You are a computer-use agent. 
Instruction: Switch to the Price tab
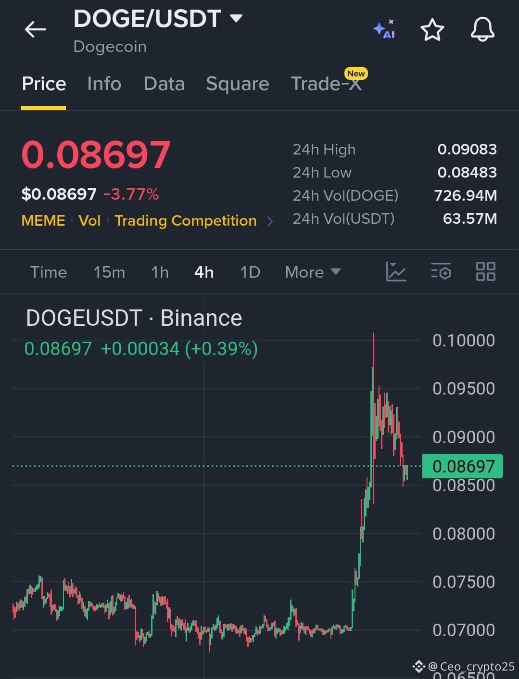[x=44, y=84]
